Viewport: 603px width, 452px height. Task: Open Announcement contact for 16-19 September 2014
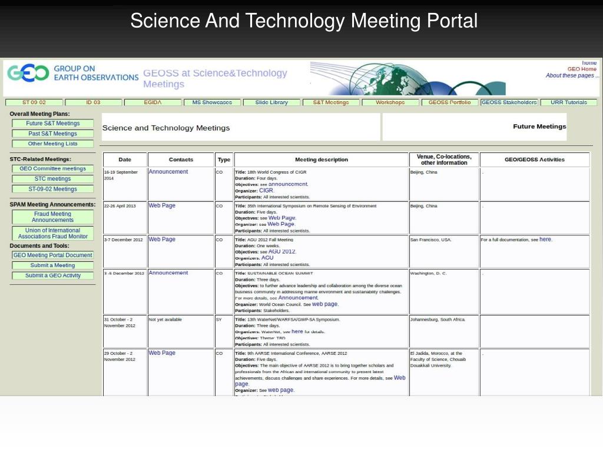[x=168, y=171]
